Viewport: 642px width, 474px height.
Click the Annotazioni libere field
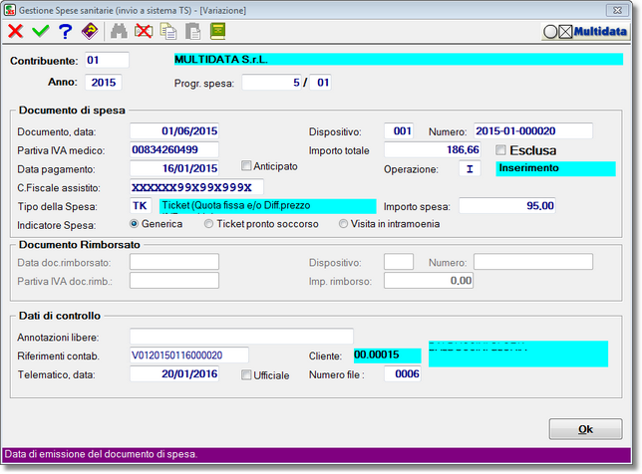tap(241, 337)
